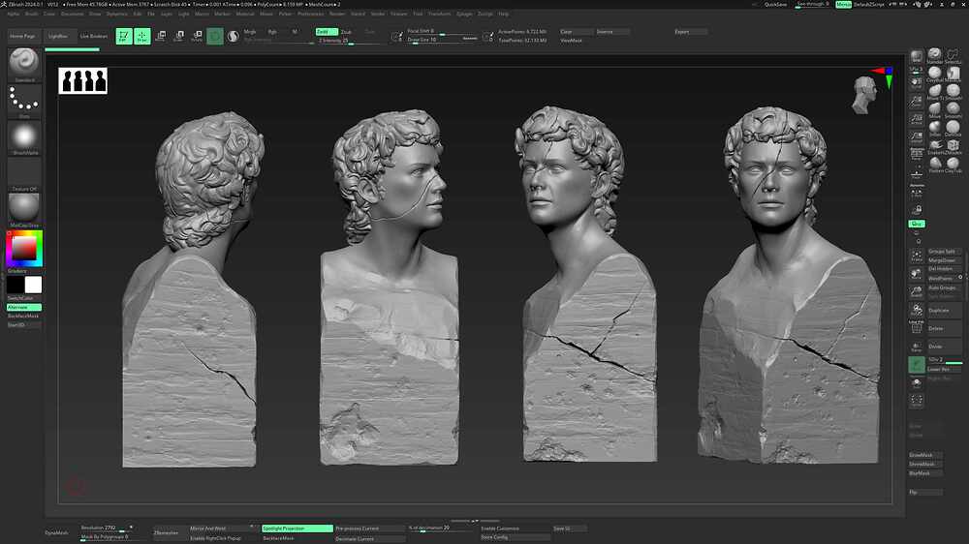Toggle the Floor grid icon
This screenshot has width=969, height=544.
pos(917,173)
